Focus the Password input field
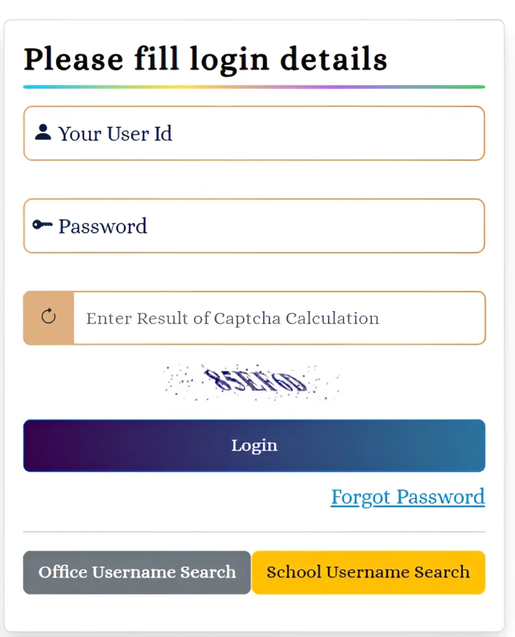This screenshot has width=515, height=637. click(311, 226)
